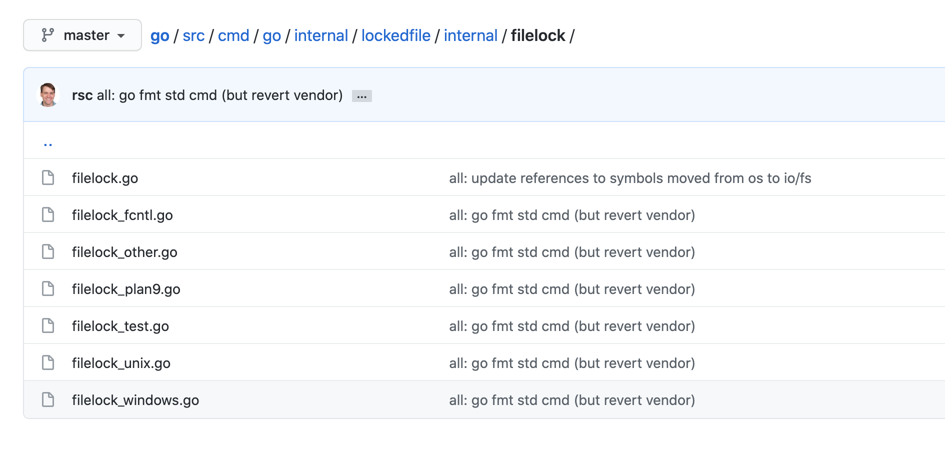Image resolution: width=945 pixels, height=455 pixels.
Task: Click file icon beside filelock.go
Action: click(x=48, y=177)
